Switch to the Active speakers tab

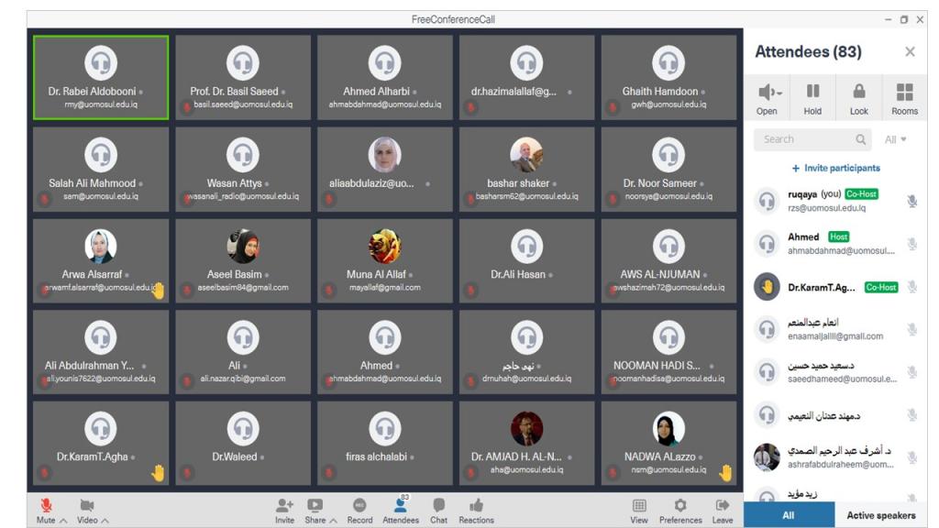[881, 515]
